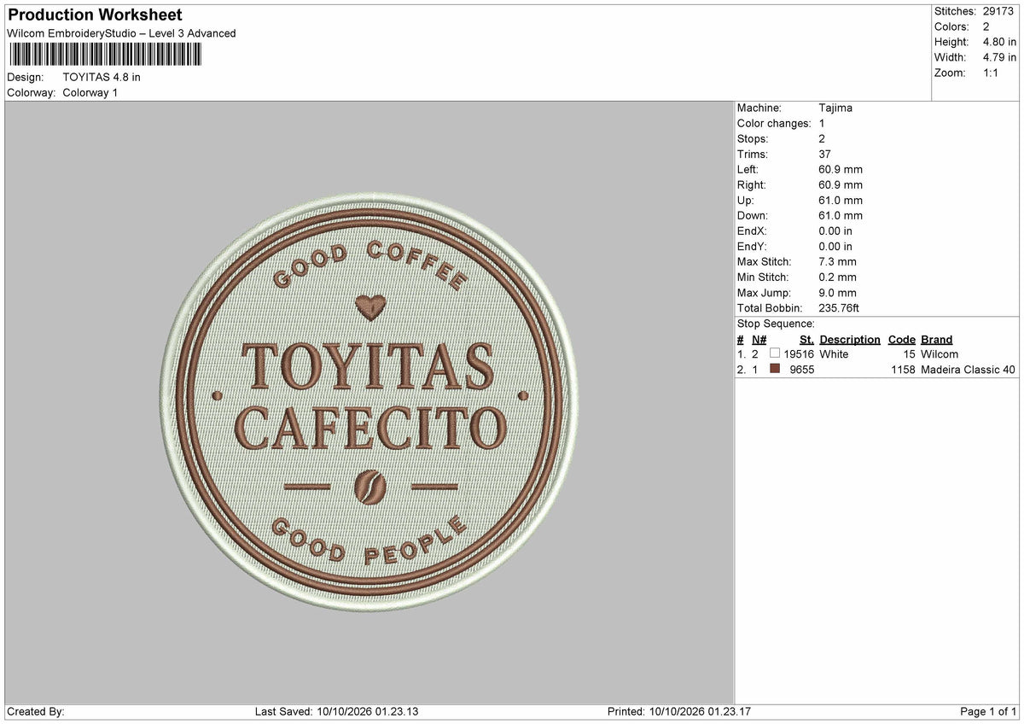Click the Code column header
Viewport: 1024px width, 724px height.
point(901,339)
